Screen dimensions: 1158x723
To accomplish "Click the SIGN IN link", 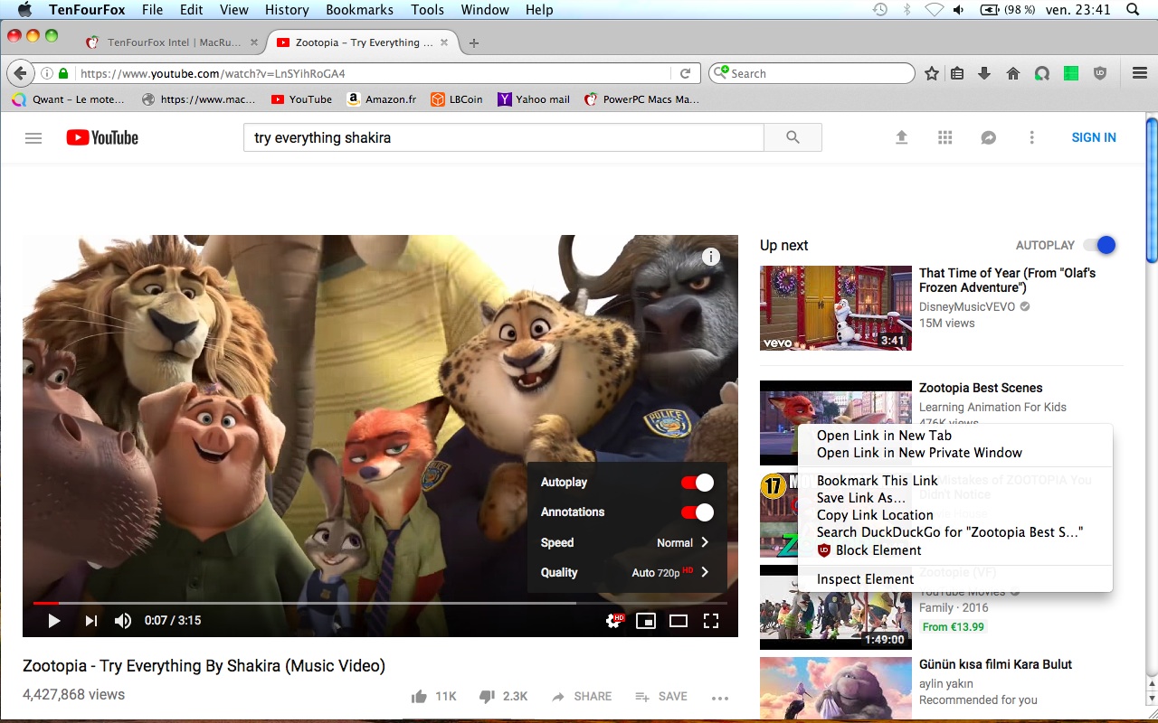I will [1094, 137].
